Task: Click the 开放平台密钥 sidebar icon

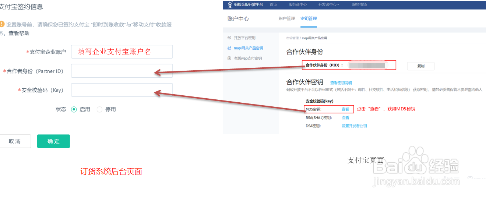Action: click(229, 38)
